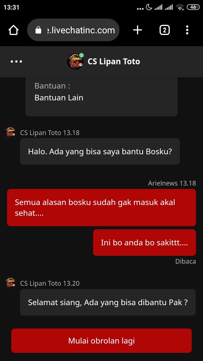
Task: Open chat options three-dot menu
Action: 16,61
